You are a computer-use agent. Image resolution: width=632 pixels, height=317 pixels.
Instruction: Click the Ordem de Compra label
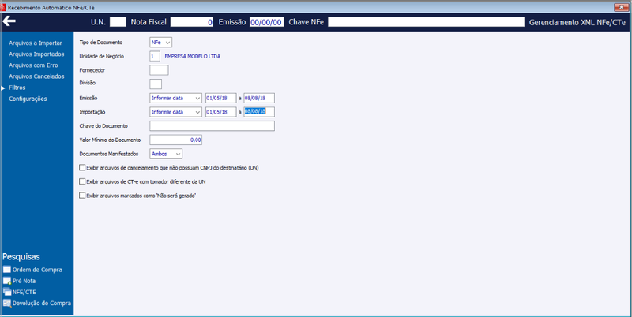[37, 270]
